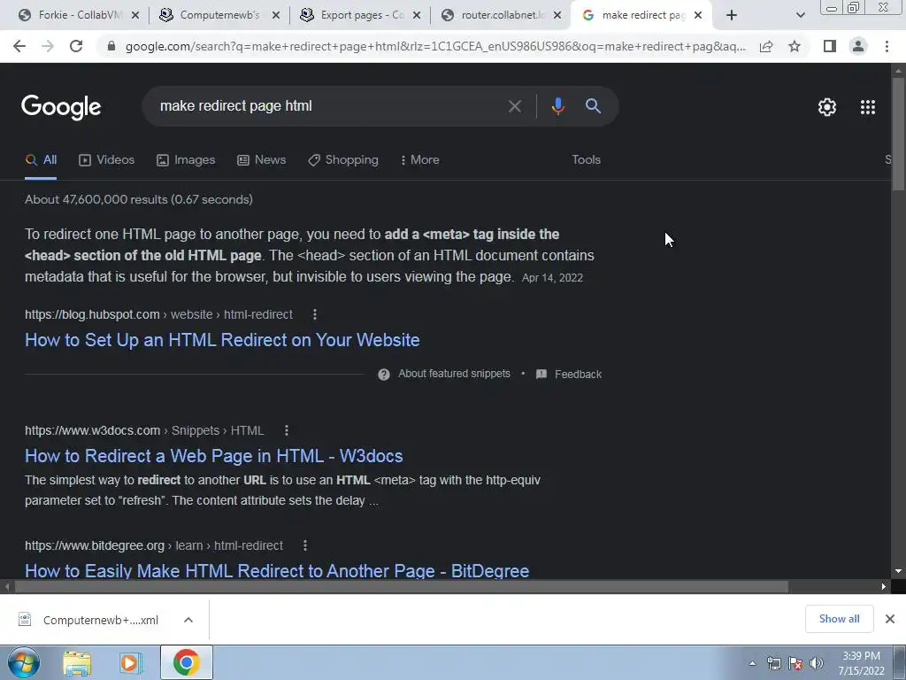The image size is (906, 680).
Task: Launch Windows Media Player from taskbar
Action: pos(131,662)
